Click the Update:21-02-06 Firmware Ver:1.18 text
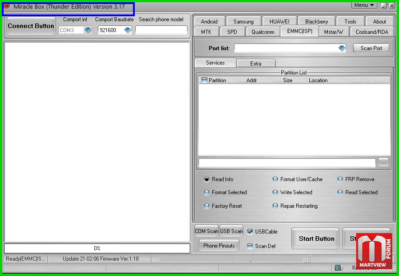This screenshot has height=276, width=399. pos(101,259)
